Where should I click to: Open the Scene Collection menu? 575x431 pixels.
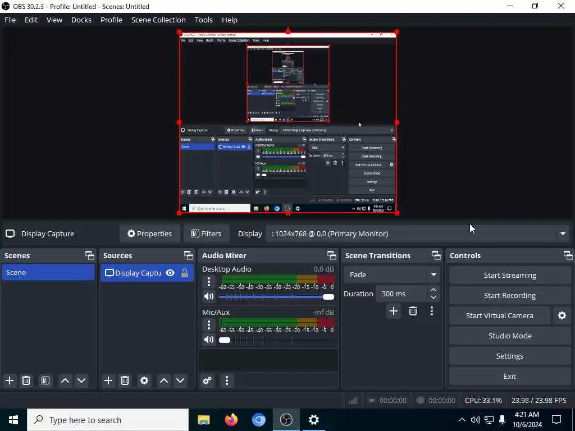[158, 20]
